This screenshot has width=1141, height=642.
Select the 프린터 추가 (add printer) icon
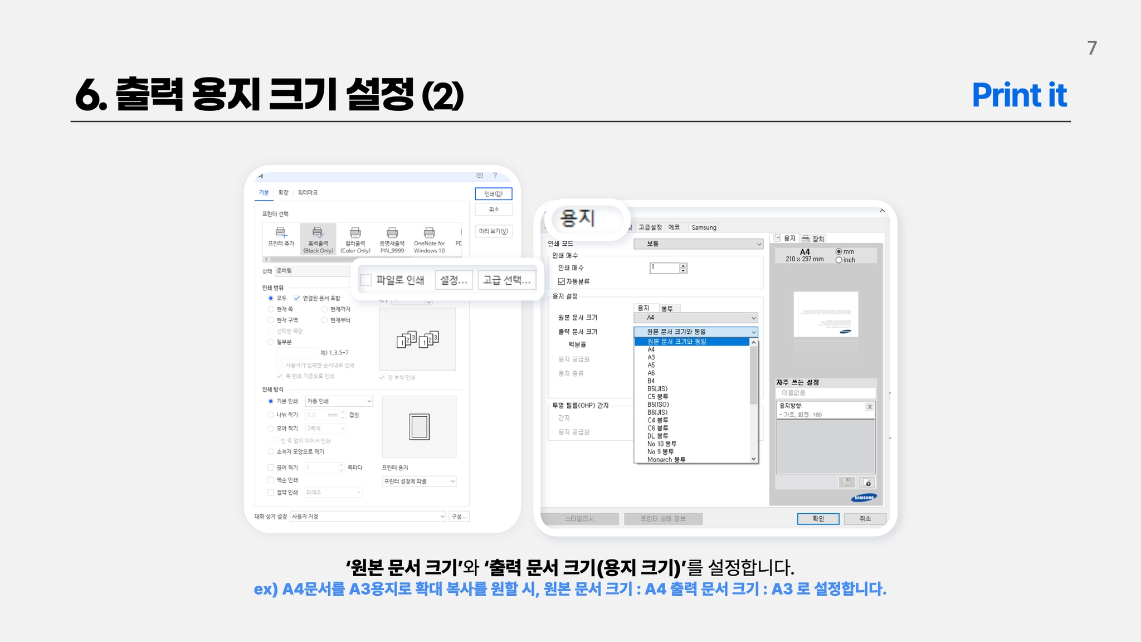click(281, 233)
